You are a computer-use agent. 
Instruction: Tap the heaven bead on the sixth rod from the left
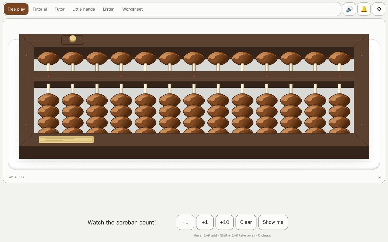(x=170, y=58)
